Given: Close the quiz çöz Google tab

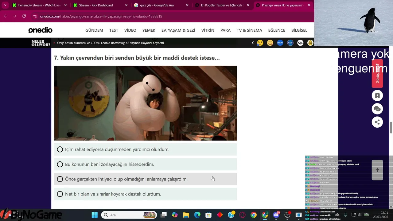Looking at the screenshot, I should pyautogui.click(x=187, y=5).
